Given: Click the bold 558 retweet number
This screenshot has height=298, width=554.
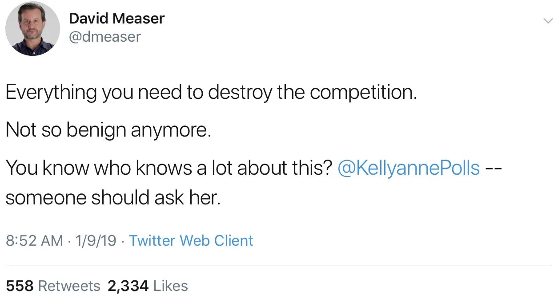Looking at the screenshot, I should [20, 286].
